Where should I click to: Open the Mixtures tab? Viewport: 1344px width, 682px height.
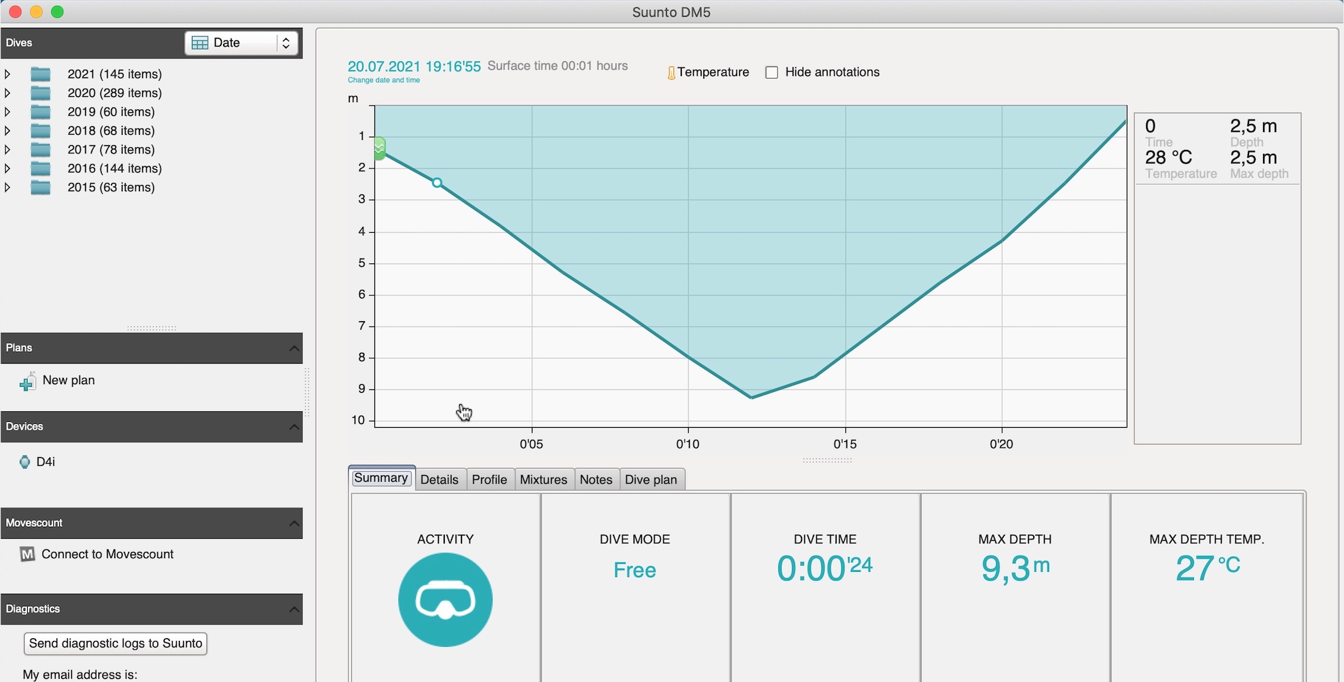click(x=543, y=480)
